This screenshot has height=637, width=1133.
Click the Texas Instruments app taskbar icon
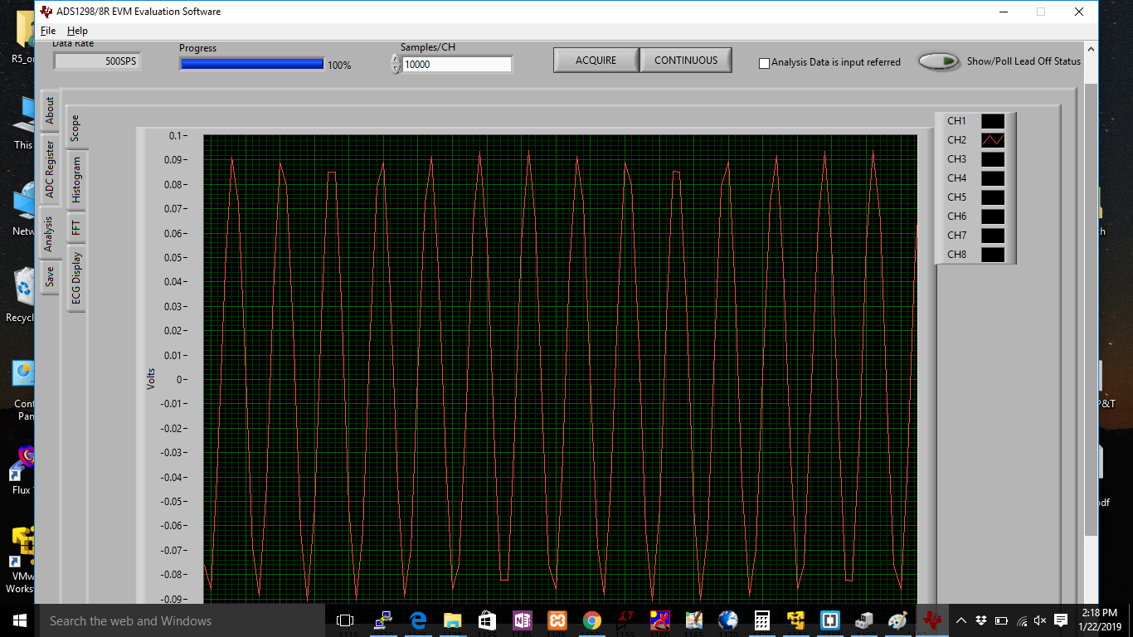pyautogui.click(x=932, y=620)
